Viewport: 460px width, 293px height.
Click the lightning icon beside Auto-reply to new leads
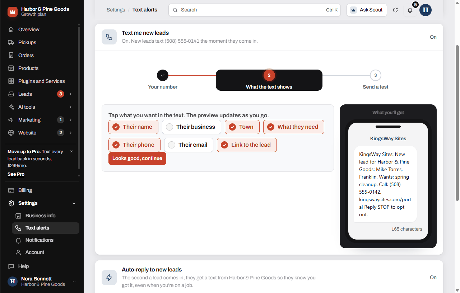109,278
